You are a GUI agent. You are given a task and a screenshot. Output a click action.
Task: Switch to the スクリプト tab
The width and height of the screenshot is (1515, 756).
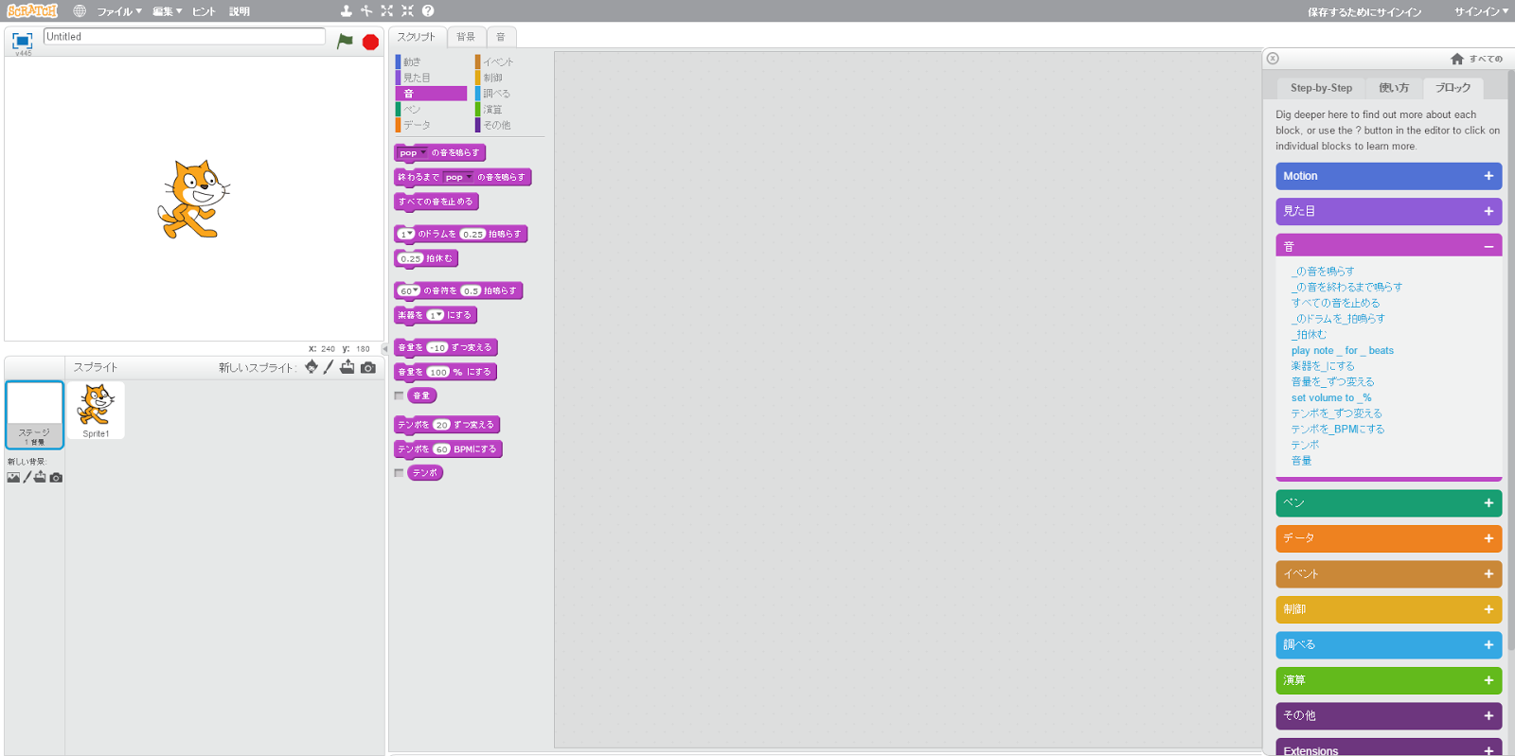(417, 37)
